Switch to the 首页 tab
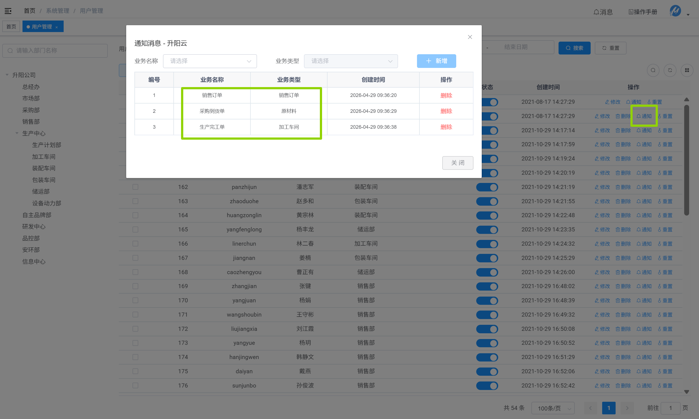Screen dimensions: 699x419 click(x=11, y=27)
